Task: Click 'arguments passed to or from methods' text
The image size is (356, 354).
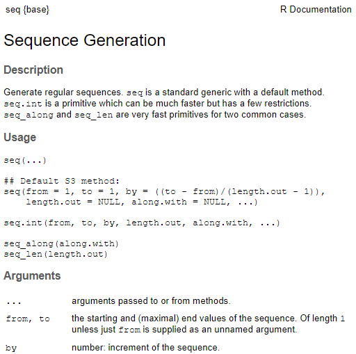Action: click(151, 301)
